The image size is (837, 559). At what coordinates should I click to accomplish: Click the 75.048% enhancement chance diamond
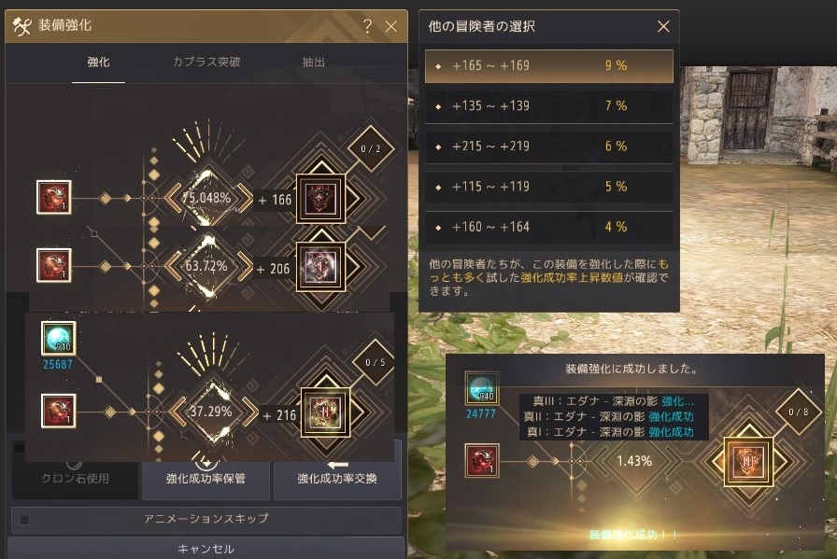pos(207,198)
